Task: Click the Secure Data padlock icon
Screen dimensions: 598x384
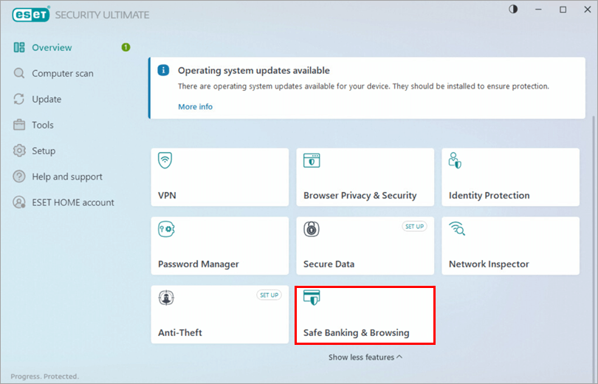Action: coord(312,229)
